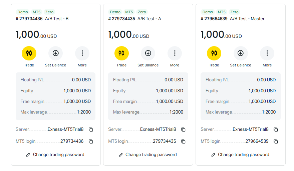Copy MT5 login 279664539

pos(276,141)
